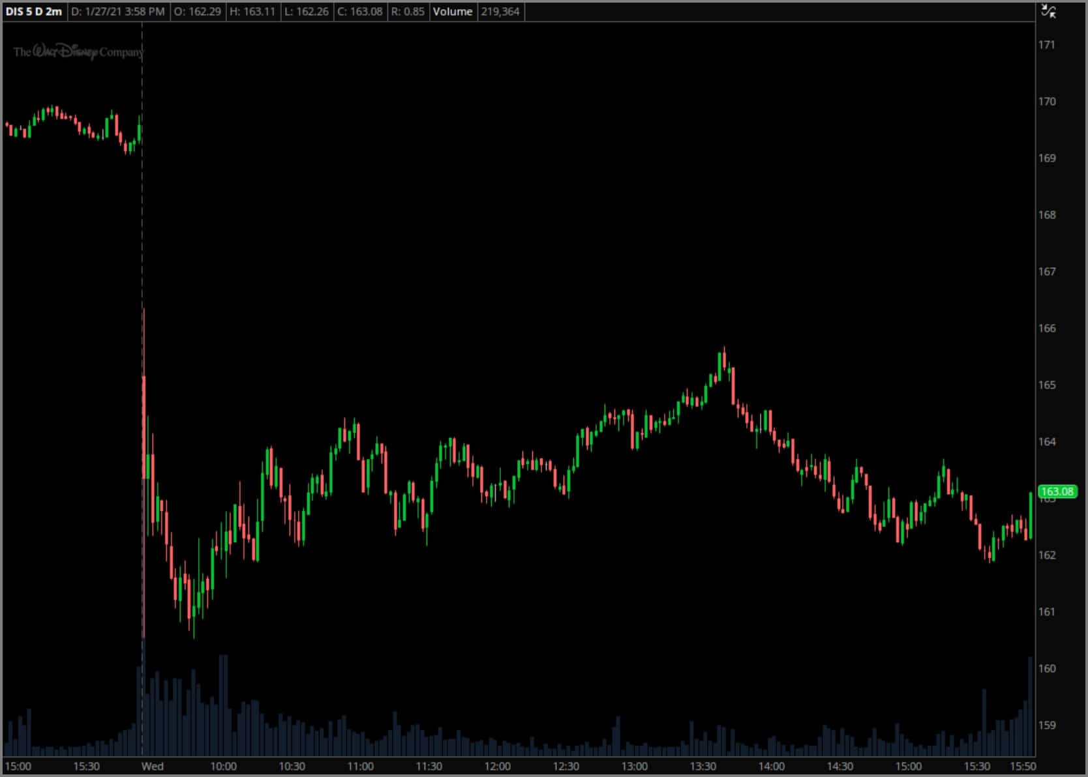This screenshot has height=777, width=1088.
Task: Click the 161 price axis label
Action: tap(1047, 612)
